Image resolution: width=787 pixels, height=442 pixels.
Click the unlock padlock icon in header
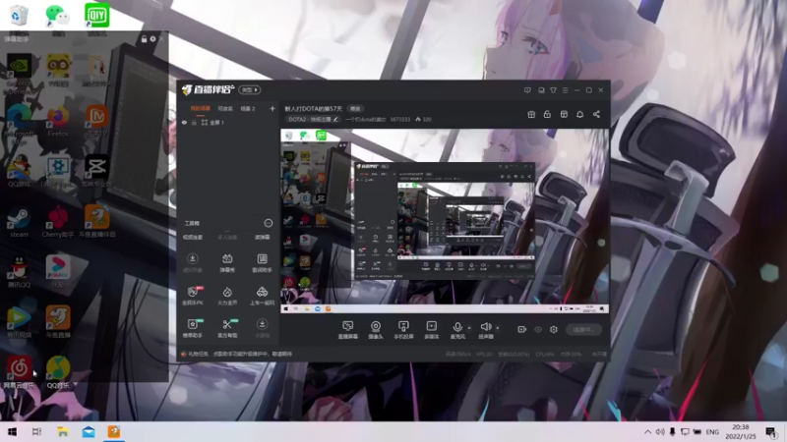coord(547,114)
